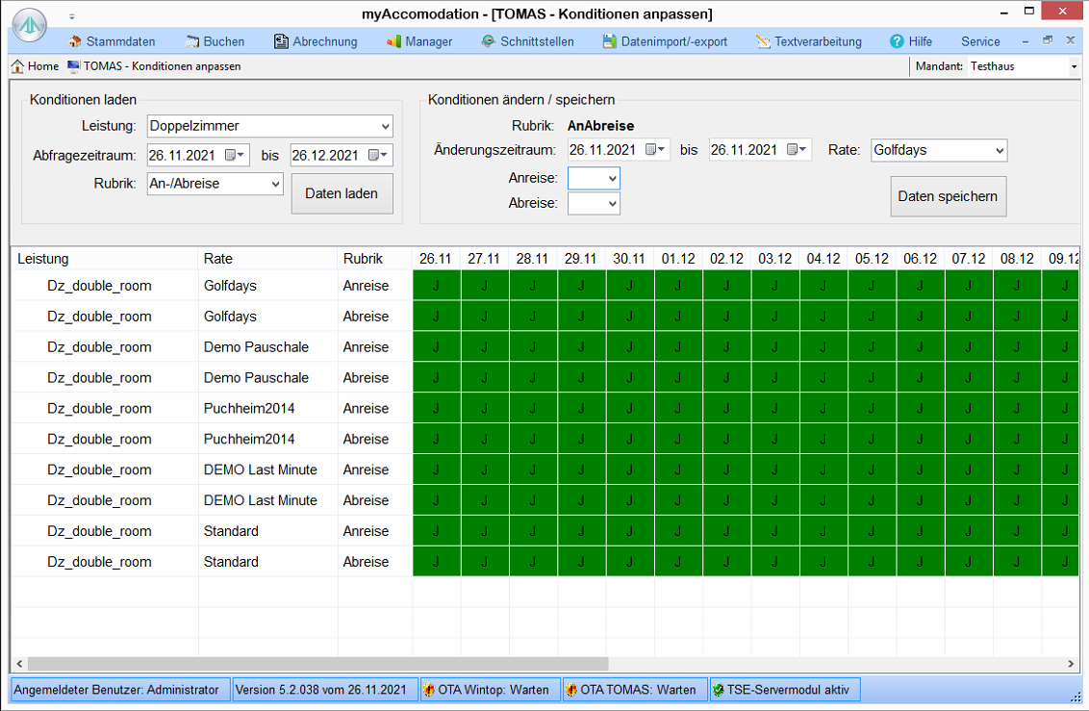Click the Abrechnung calculator icon
Image resolution: width=1089 pixels, height=711 pixels.
[x=281, y=41]
